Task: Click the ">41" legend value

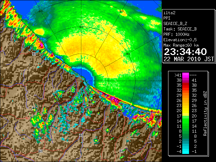Action: click(x=178, y=75)
